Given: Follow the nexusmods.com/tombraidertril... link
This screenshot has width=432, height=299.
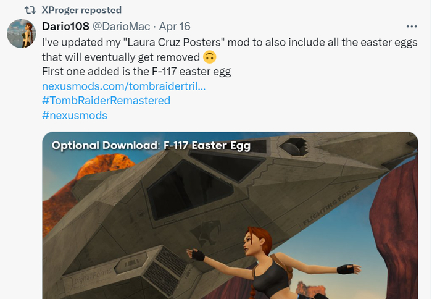Looking at the screenshot, I should click(123, 86).
